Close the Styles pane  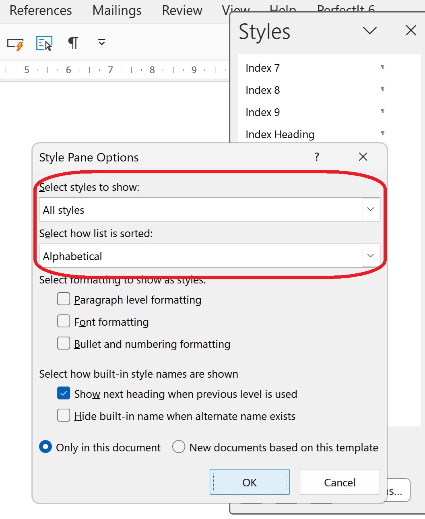[x=411, y=30]
